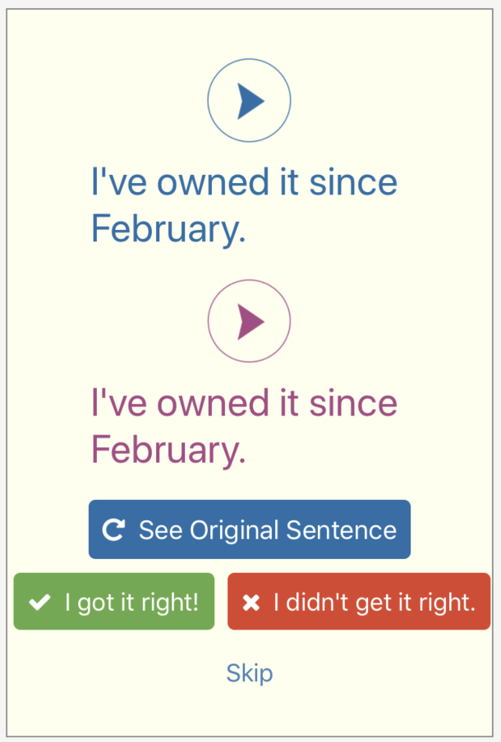Screen dimensions: 501x742
Task: Click the word 'since' in purple sentence
Action: [x=353, y=404]
